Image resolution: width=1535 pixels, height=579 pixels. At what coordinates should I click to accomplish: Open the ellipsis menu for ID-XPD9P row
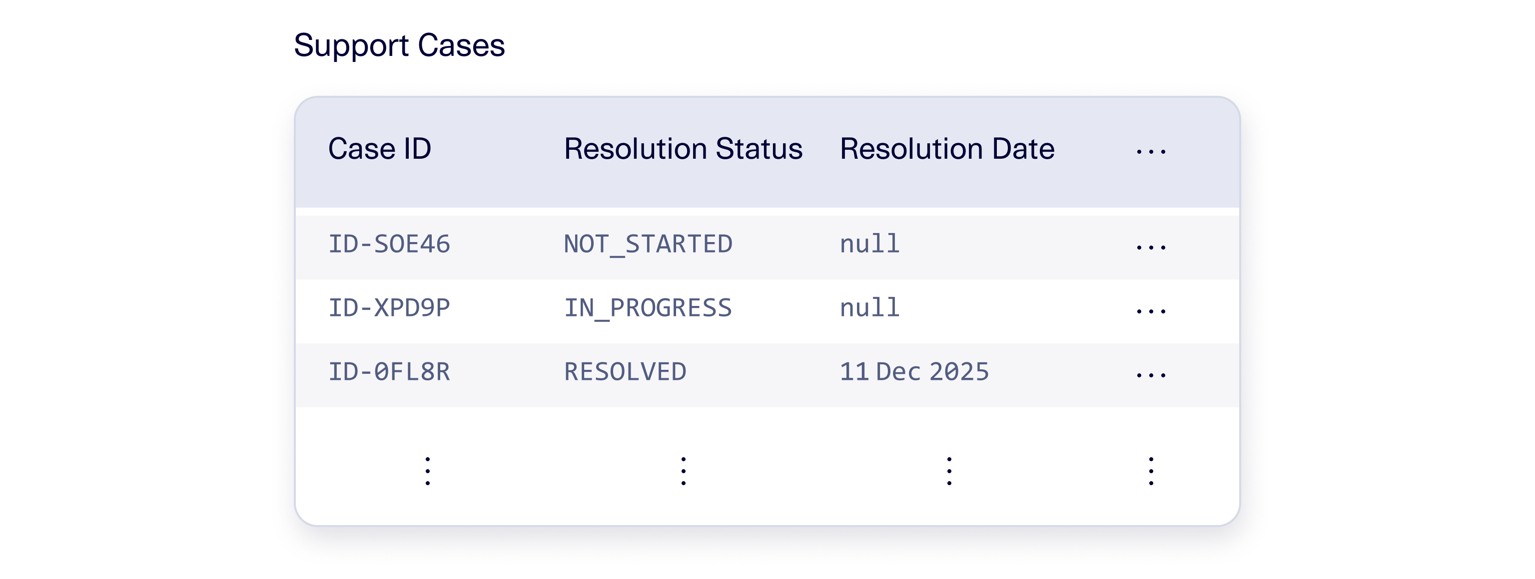(x=1150, y=310)
